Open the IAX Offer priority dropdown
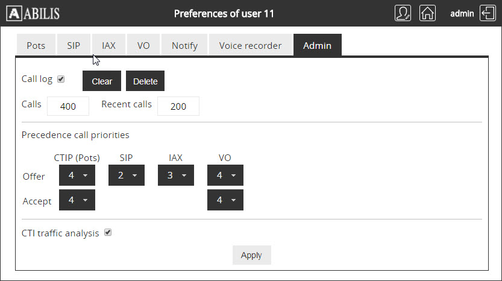The image size is (502, 281). click(x=176, y=175)
